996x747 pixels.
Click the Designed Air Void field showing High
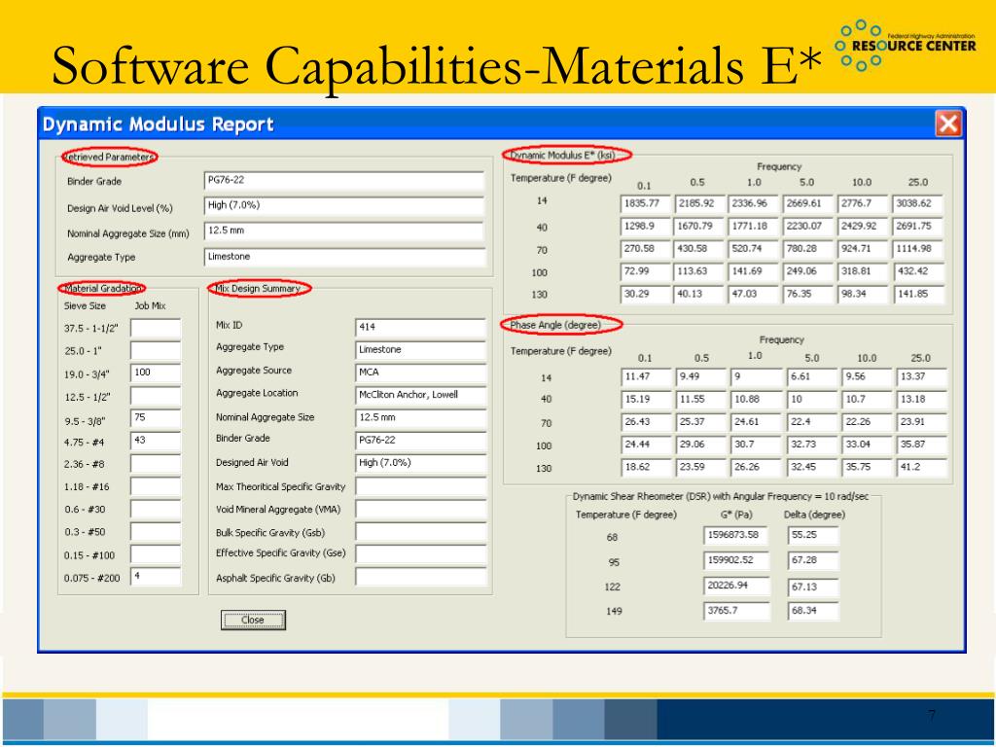(x=420, y=462)
